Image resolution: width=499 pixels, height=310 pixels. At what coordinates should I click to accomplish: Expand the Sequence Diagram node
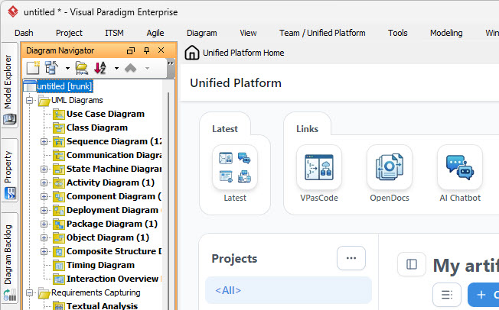pos(44,141)
